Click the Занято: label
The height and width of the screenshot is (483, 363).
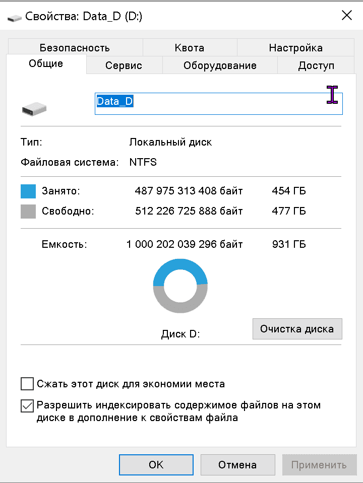[x=61, y=191]
